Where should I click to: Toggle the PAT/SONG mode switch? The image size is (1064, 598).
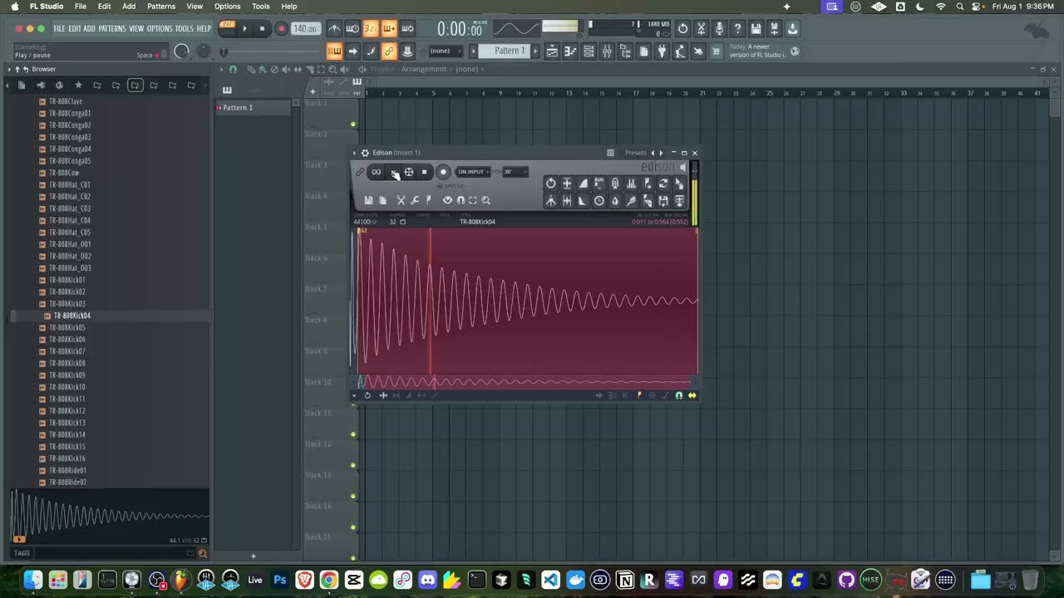(227, 28)
